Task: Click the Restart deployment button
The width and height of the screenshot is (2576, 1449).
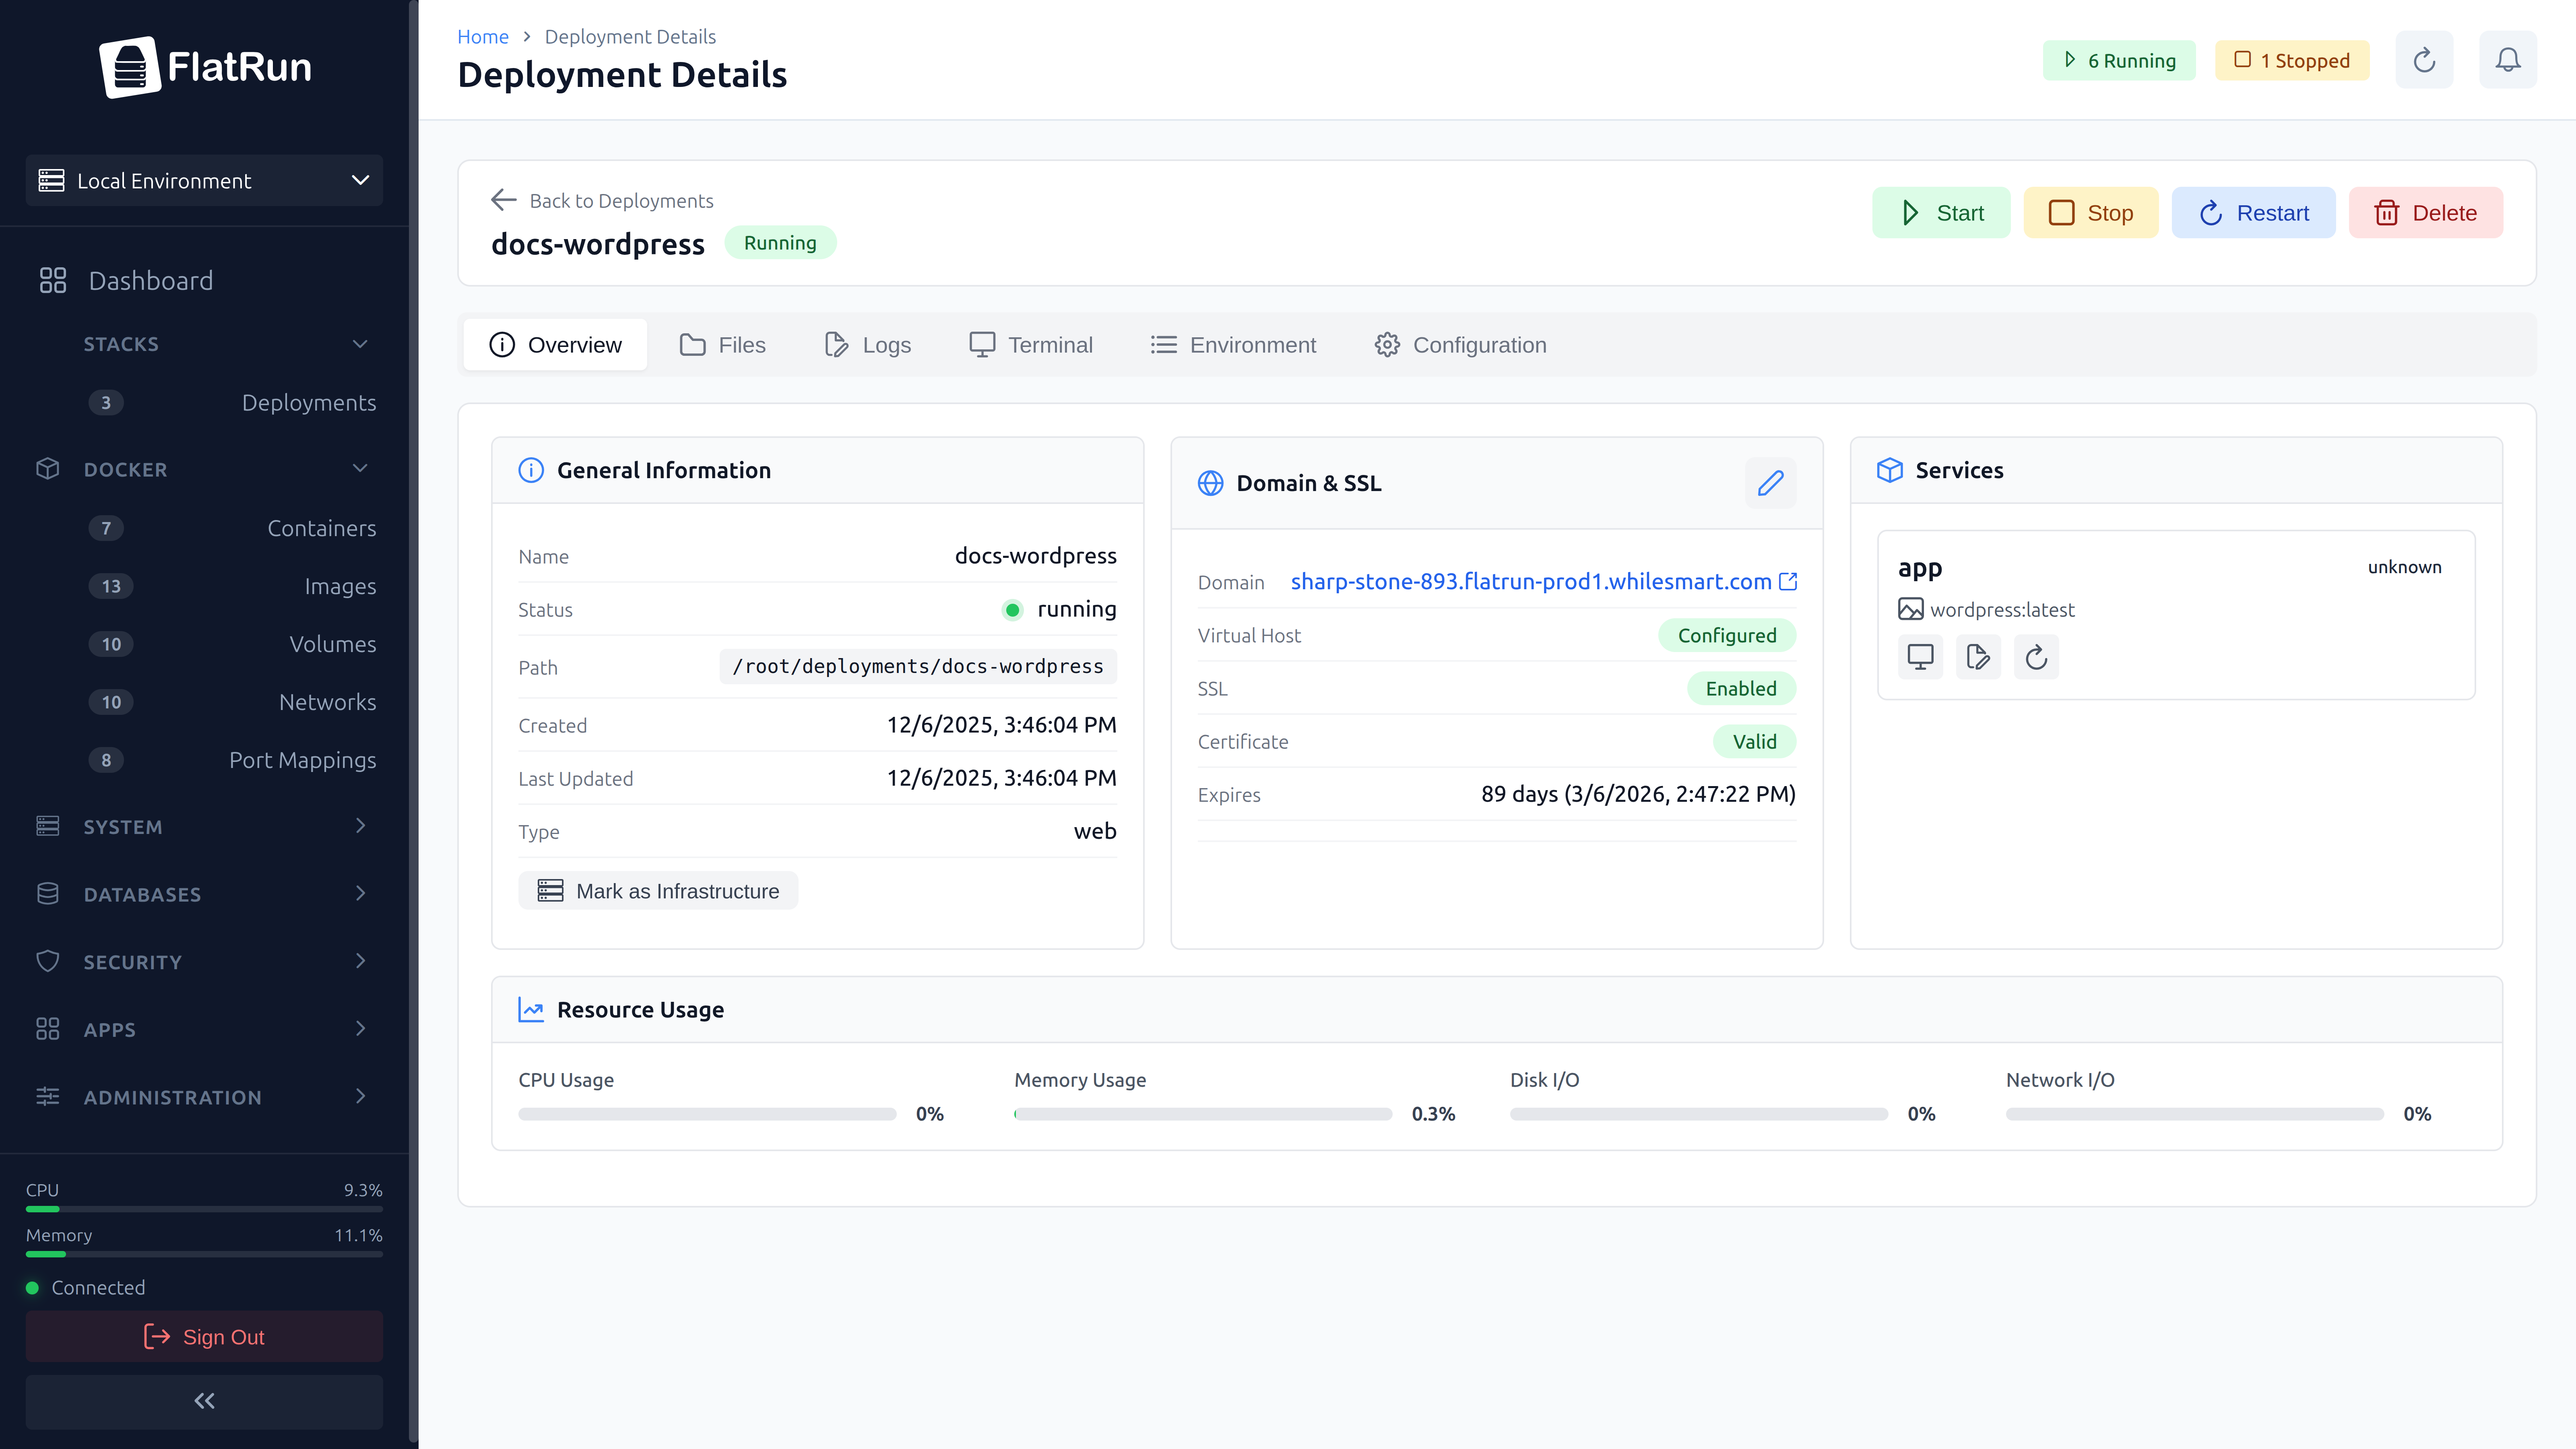Action: (x=2253, y=213)
